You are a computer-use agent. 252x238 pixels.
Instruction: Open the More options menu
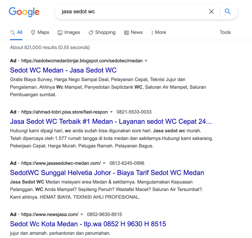point(159,32)
